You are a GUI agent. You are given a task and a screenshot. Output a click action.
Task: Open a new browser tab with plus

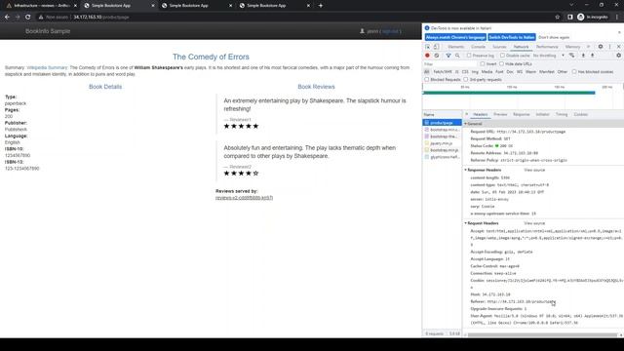[321, 6]
